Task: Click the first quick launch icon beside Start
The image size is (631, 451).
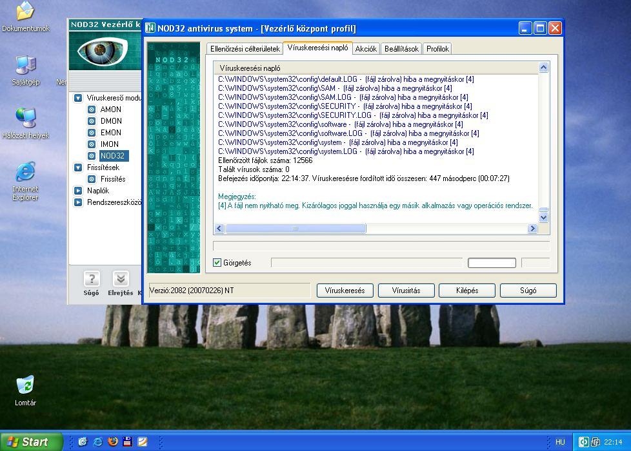Action: coord(83,442)
